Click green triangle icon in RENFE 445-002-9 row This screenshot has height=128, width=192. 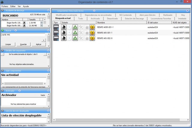pos(75,38)
